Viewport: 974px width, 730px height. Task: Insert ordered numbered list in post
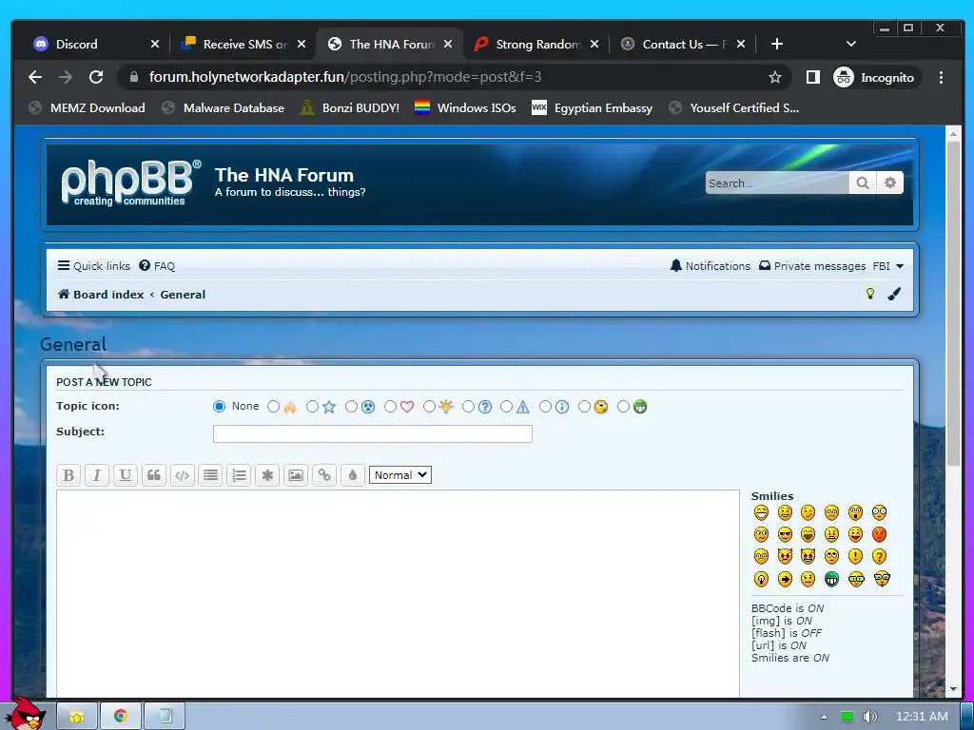[239, 475]
